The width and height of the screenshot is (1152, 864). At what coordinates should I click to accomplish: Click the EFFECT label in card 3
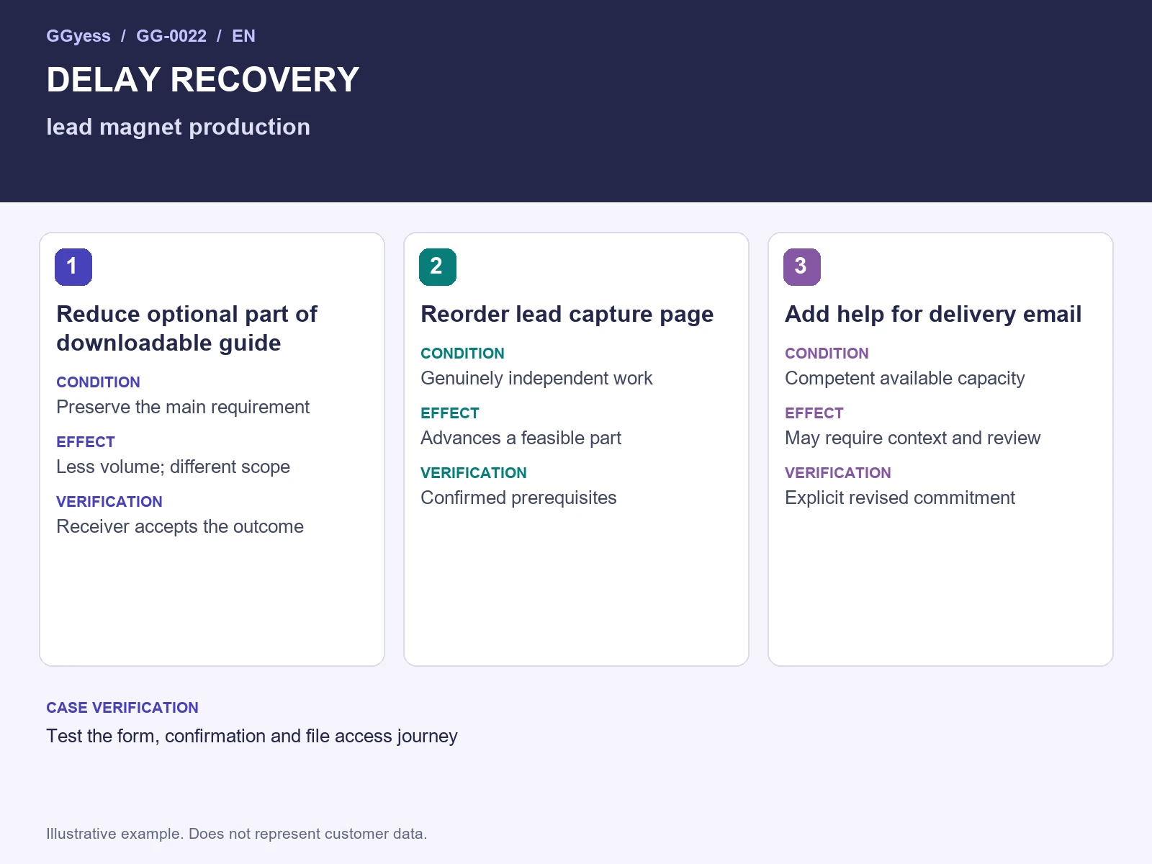click(814, 413)
